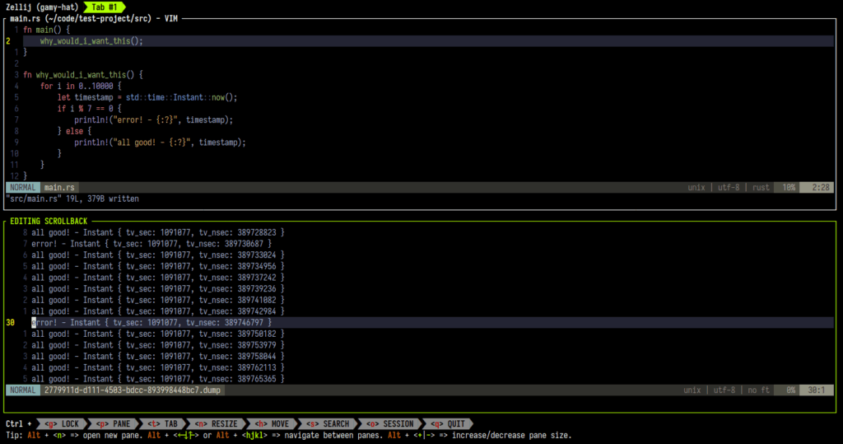
Task: Place cursor on the why_would_i_want_this() call line
Action: point(91,40)
